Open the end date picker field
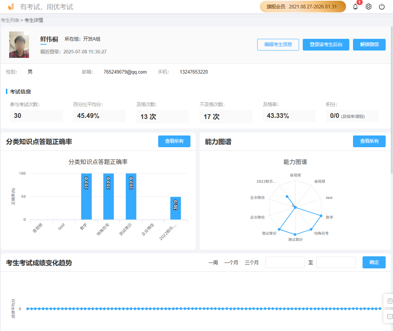Image resolution: width=393 pixels, height=331 pixels. (x=336, y=262)
